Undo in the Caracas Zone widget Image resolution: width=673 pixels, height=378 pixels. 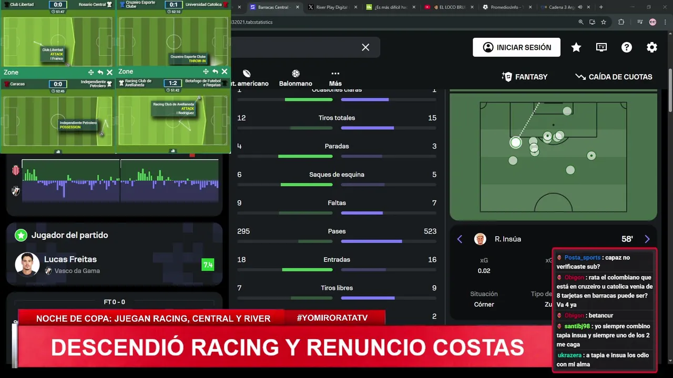click(x=100, y=72)
